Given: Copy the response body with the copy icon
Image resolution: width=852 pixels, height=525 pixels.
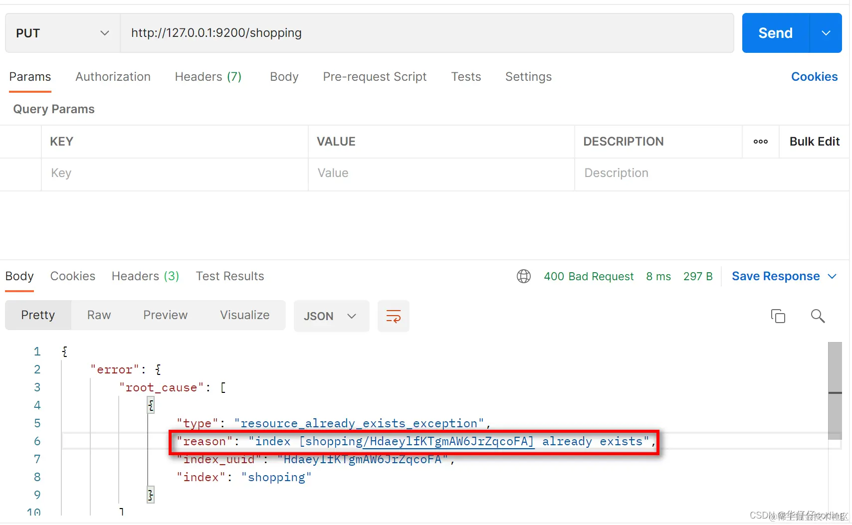Looking at the screenshot, I should [778, 316].
